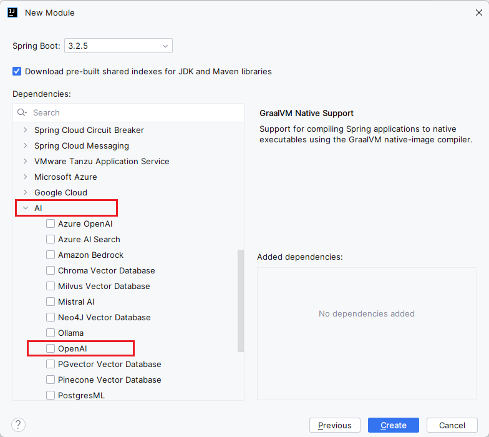The height and width of the screenshot is (437, 489).
Task: Click the 'Spring Boot:' label
Action: click(x=36, y=46)
